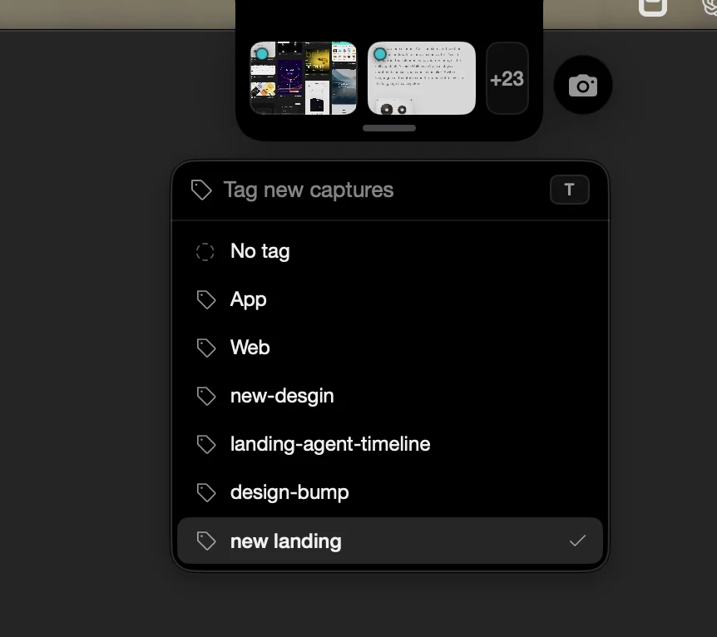
Task: Click the dashed circle icon beside No tag
Action: [205, 251]
